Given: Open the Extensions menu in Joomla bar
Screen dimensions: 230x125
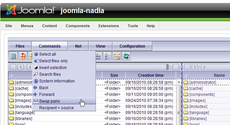Looking at the screenshot, I should click(x=109, y=26).
